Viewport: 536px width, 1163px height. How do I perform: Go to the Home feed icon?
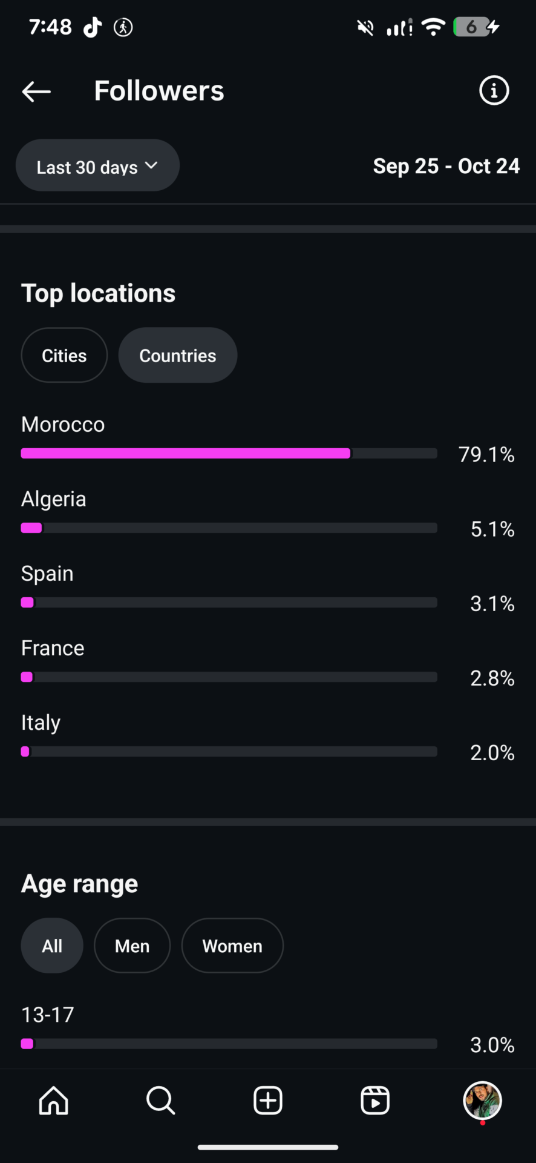click(54, 1100)
